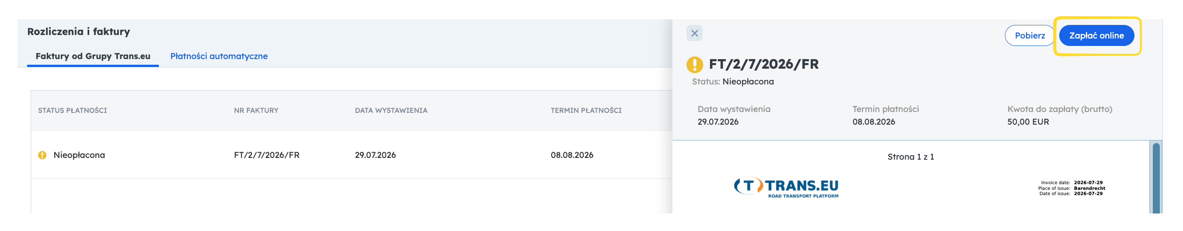Download invoice with Pobierz button
1183x231 pixels.
pos(1029,35)
